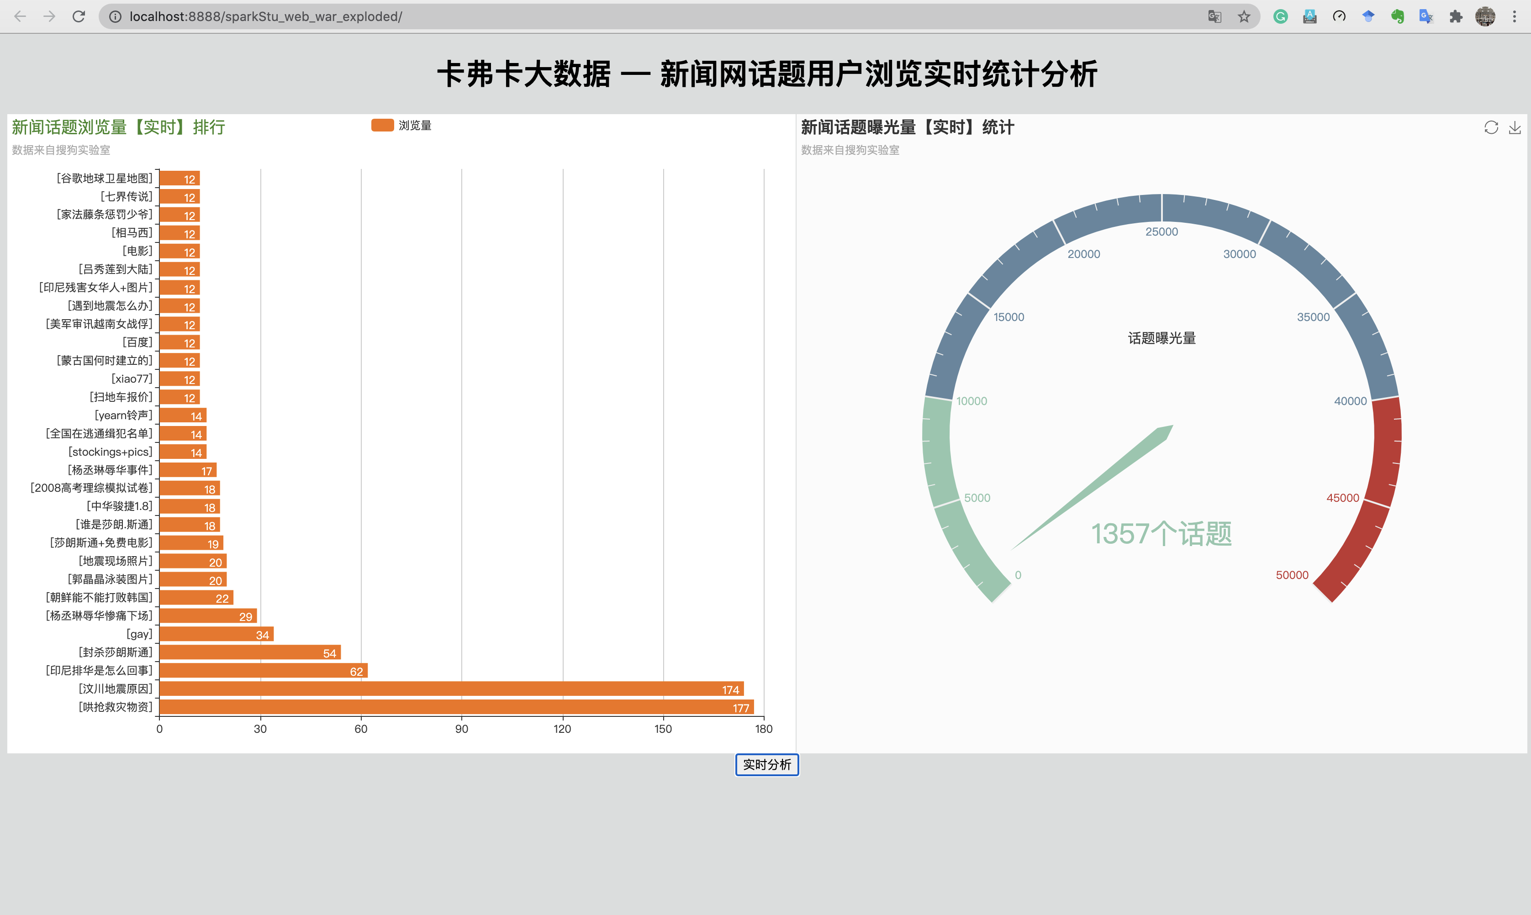Select the [杨丞琳辱华惨痛下场] label

(x=99, y=615)
